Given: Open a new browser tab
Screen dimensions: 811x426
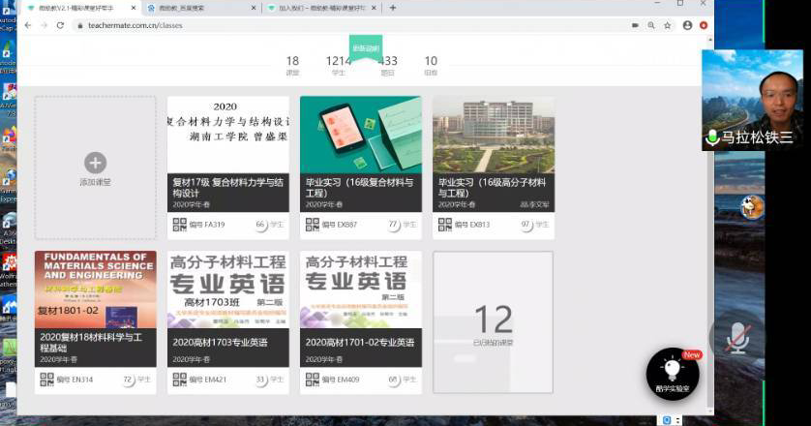Looking at the screenshot, I should pos(392,8).
